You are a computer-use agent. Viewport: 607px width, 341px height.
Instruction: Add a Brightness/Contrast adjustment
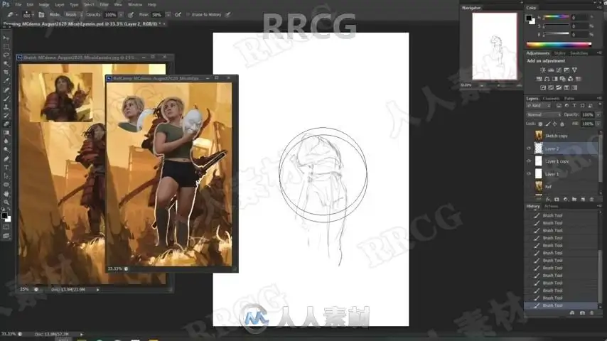click(x=543, y=70)
